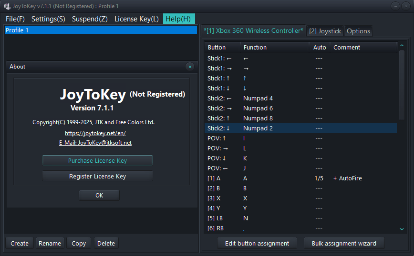Screen dimensions: 414x256
Task: Click the E-Mail JoyToKey@jtksoft.net link
Action: (x=95, y=143)
